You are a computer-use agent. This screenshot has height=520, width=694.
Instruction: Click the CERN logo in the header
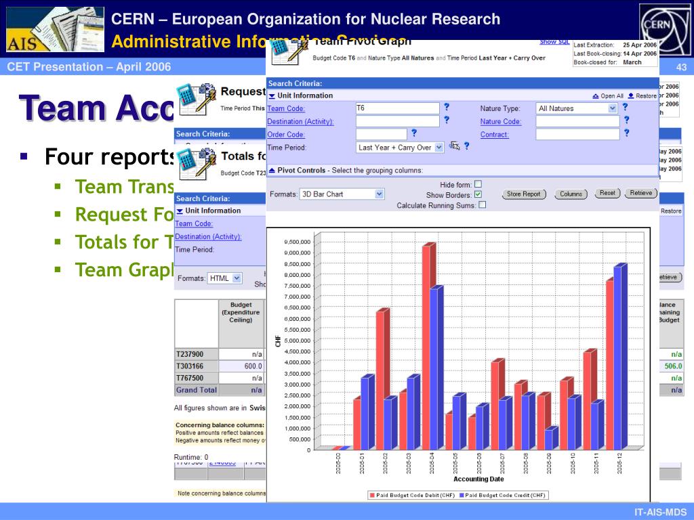pos(664,29)
